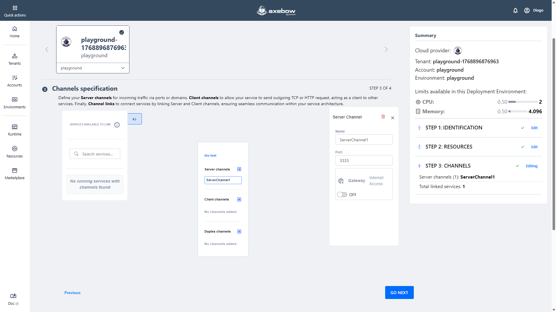Toggle Gateway Internet Access switch
Screen dimensions: 556x312
click(342, 195)
